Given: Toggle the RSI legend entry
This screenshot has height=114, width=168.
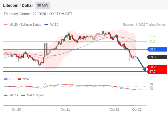Looking at the screenshot, I should (9, 79).
